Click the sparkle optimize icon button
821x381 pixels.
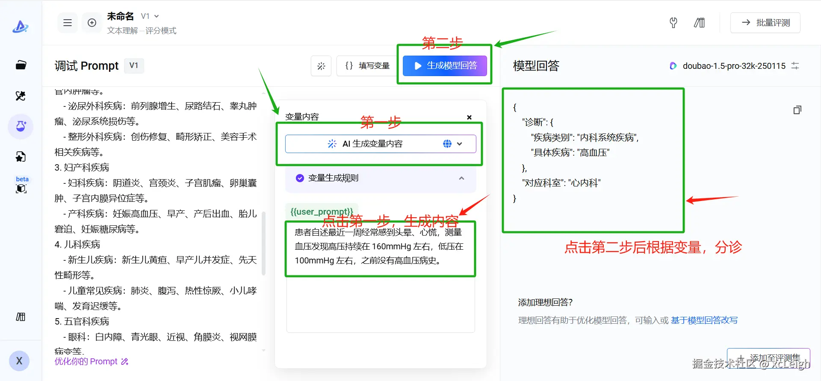[x=321, y=66]
